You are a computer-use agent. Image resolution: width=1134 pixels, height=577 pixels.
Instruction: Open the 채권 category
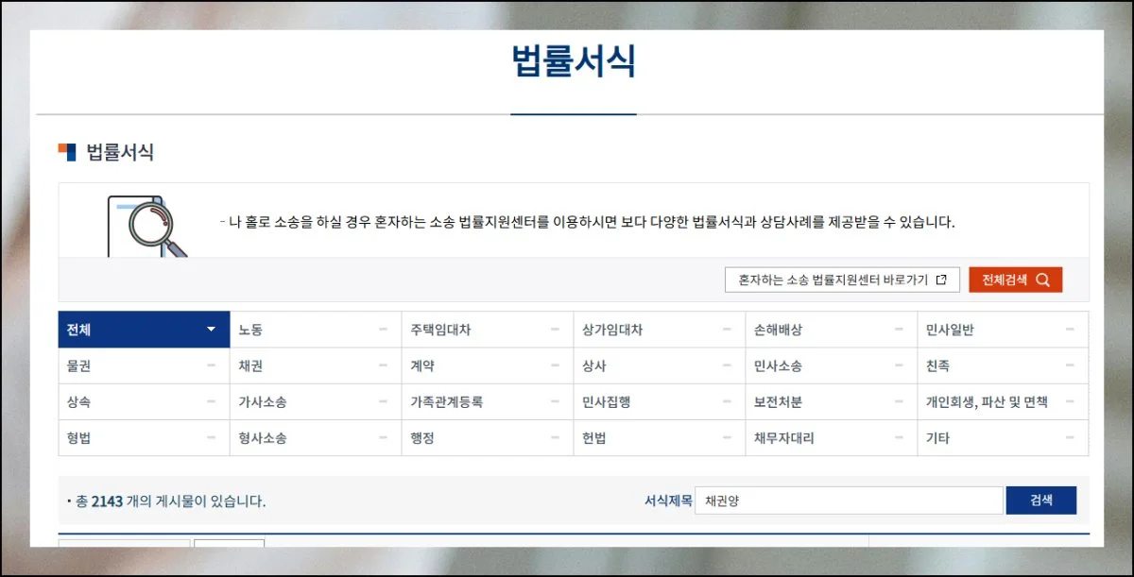(x=251, y=366)
